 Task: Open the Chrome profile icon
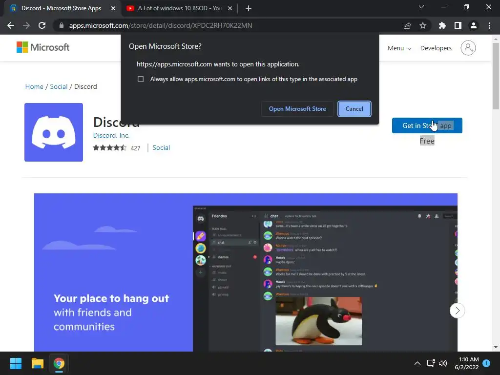click(x=474, y=25)
